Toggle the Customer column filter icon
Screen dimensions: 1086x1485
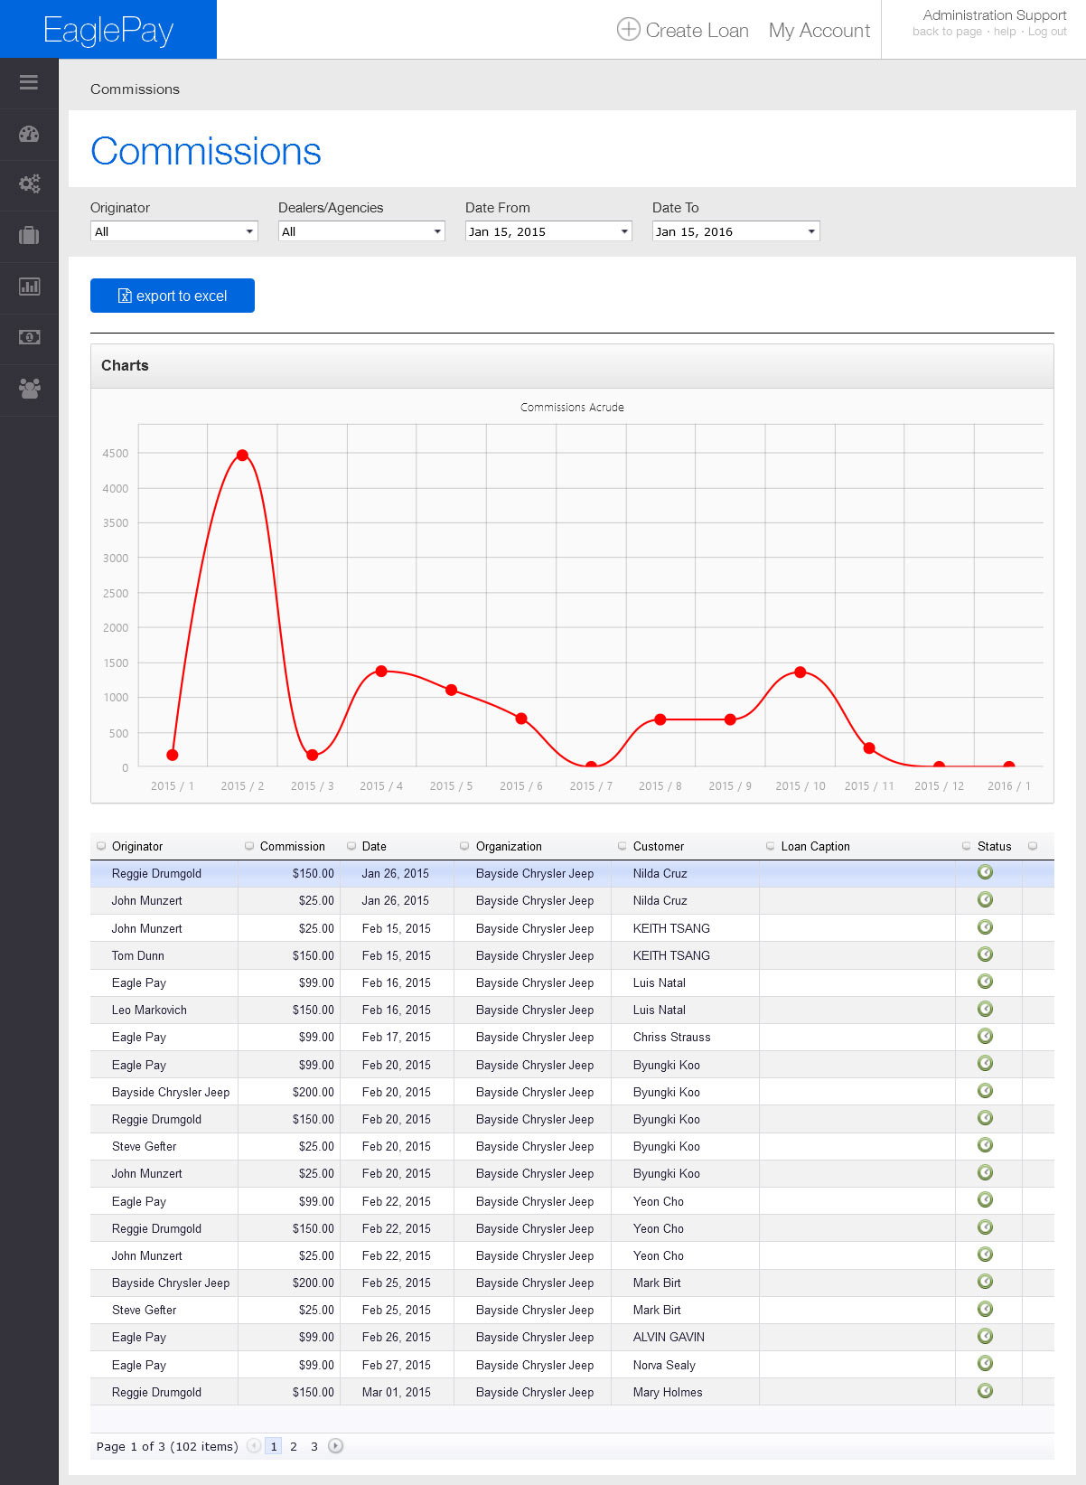622,846
